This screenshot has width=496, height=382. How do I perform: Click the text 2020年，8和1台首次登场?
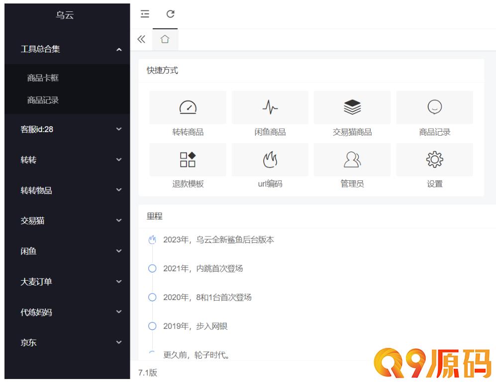(207, 298)
